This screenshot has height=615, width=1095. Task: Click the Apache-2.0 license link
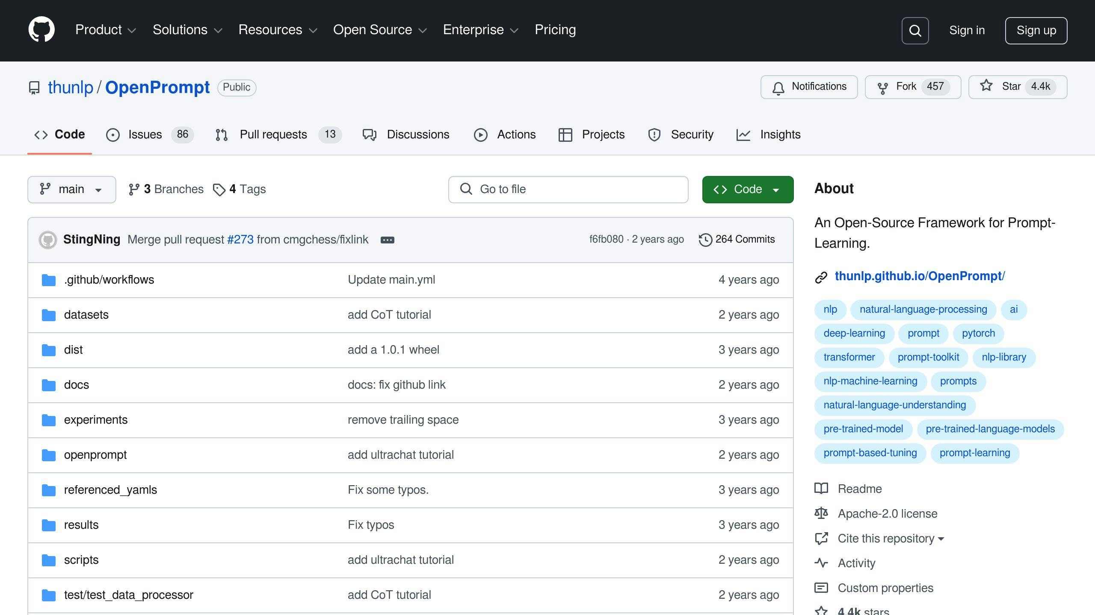point(888,514)
